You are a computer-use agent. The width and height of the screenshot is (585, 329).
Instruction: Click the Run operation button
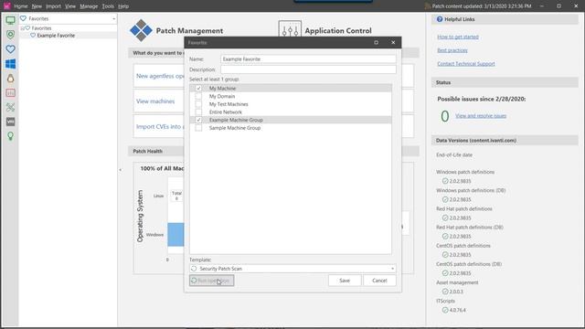click(x=211, y=281)
